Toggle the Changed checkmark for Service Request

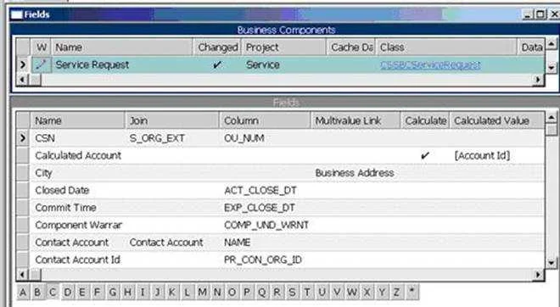[216, 65]
